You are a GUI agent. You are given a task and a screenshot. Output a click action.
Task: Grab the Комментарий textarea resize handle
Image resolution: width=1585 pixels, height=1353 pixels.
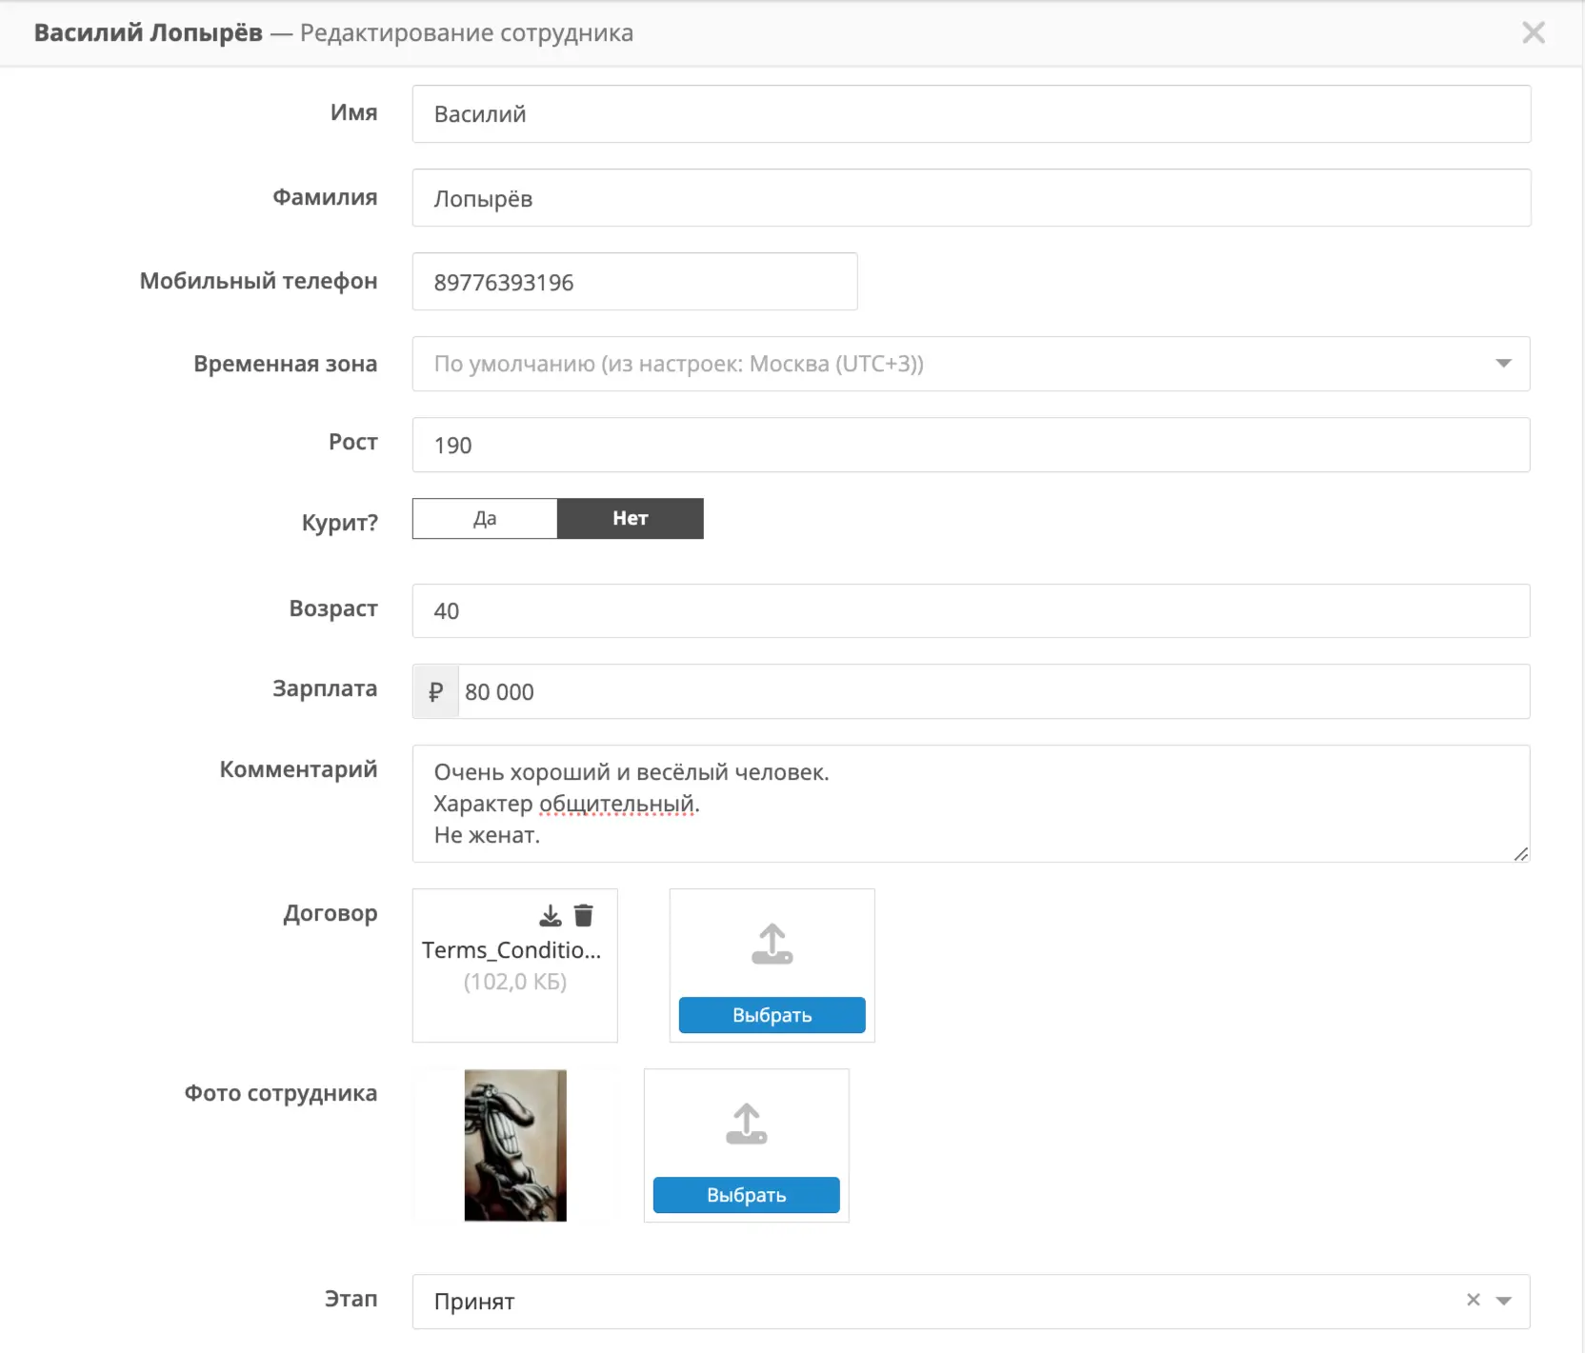1520,854
